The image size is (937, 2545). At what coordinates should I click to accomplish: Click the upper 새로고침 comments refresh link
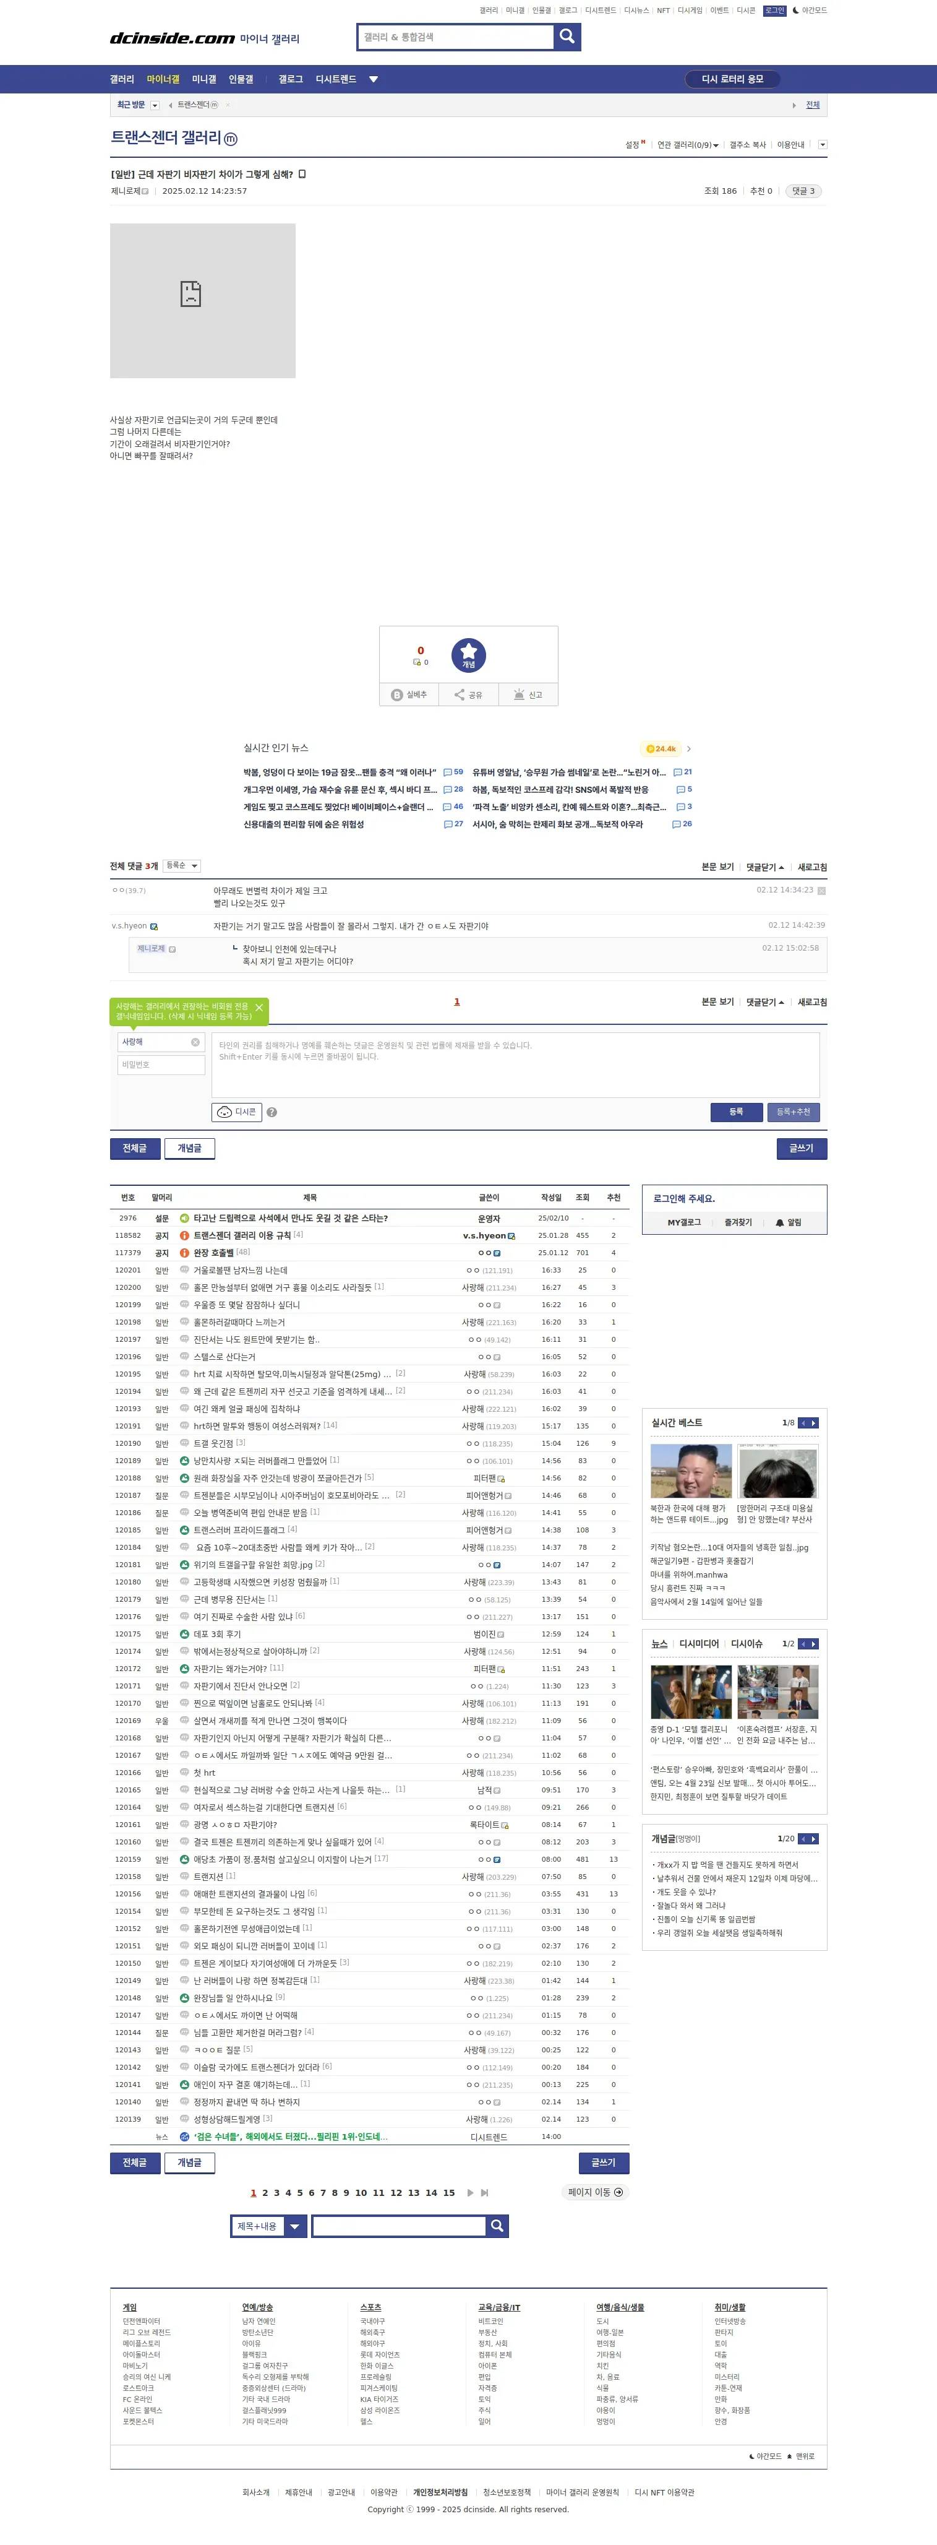coord(813,868)
